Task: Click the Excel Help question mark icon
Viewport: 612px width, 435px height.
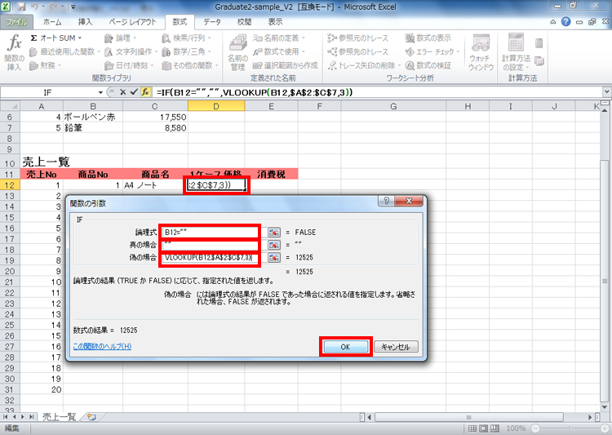Action: [x=565, y=22]
